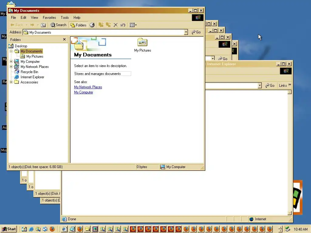Follow the My Network Places link
The image size is (311, 233).
tap(88, 87)
